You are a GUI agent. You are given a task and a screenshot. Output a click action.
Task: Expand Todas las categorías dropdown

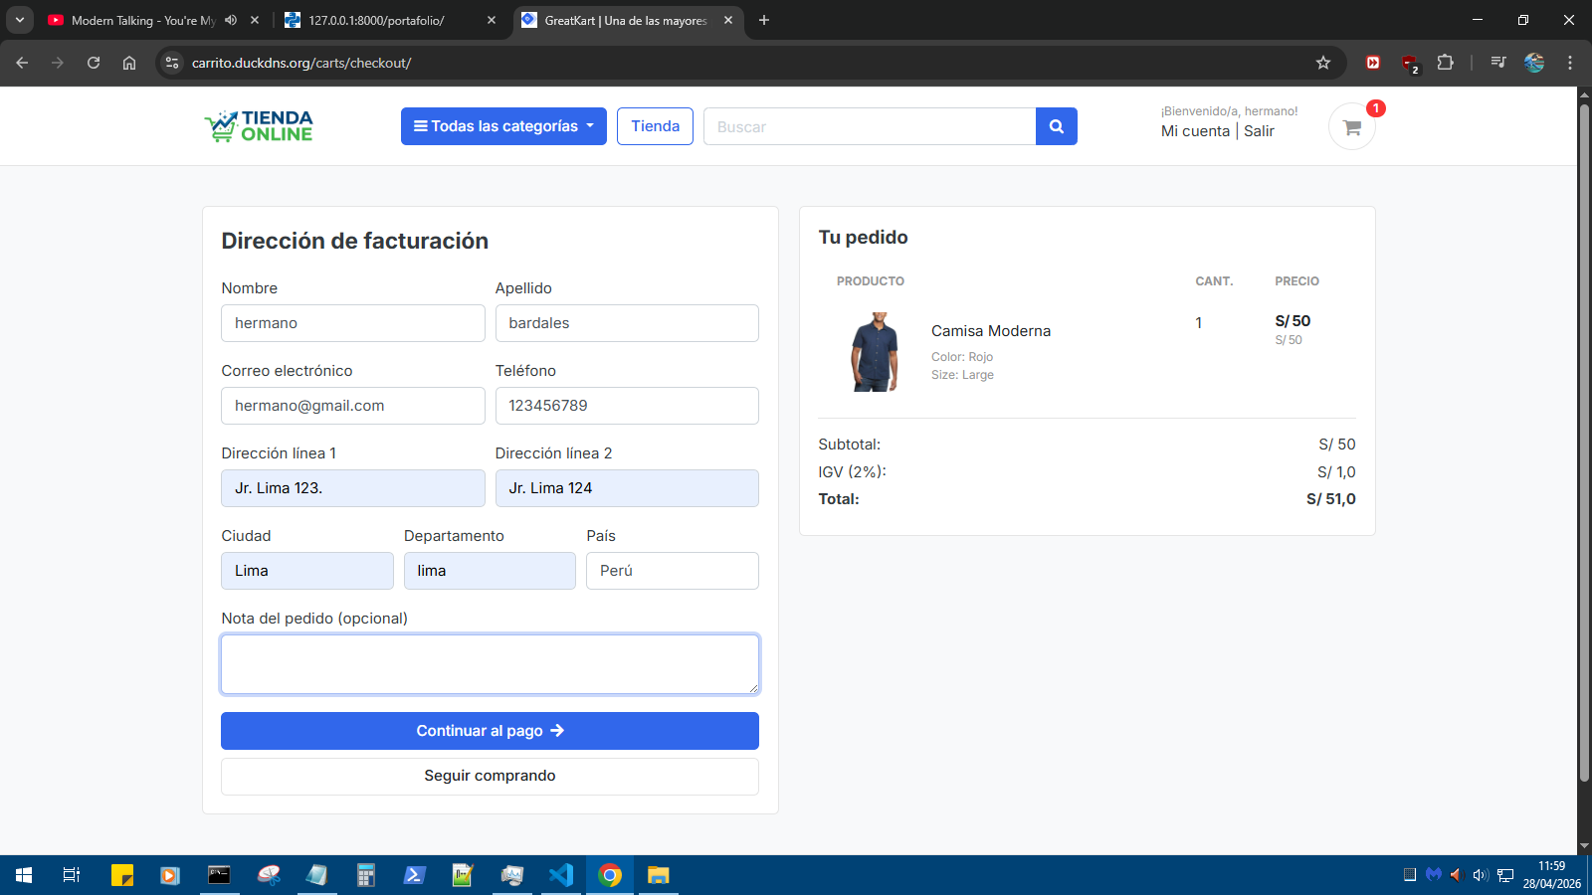503,126
